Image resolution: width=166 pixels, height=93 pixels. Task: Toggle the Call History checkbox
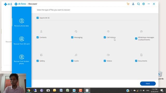pos(105,37)
